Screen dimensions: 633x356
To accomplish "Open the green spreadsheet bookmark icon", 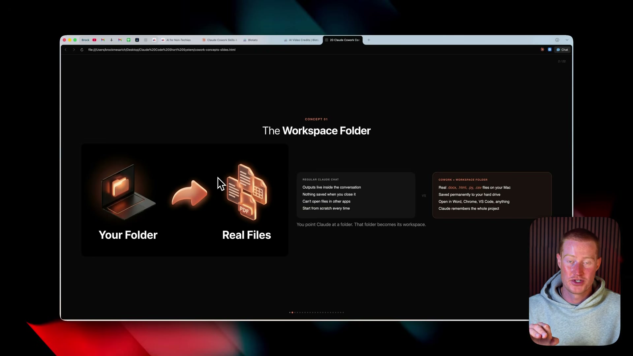I will click(x=129, y=40).
